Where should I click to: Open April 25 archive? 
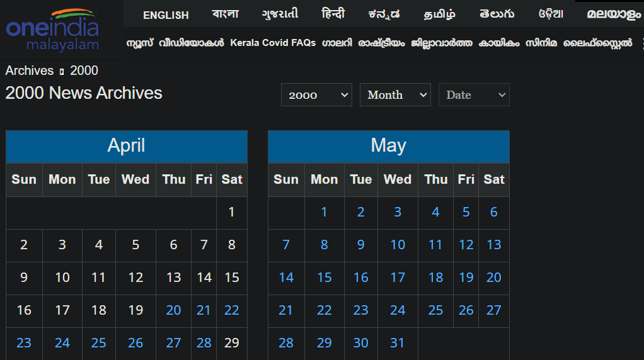pos(98,343)
